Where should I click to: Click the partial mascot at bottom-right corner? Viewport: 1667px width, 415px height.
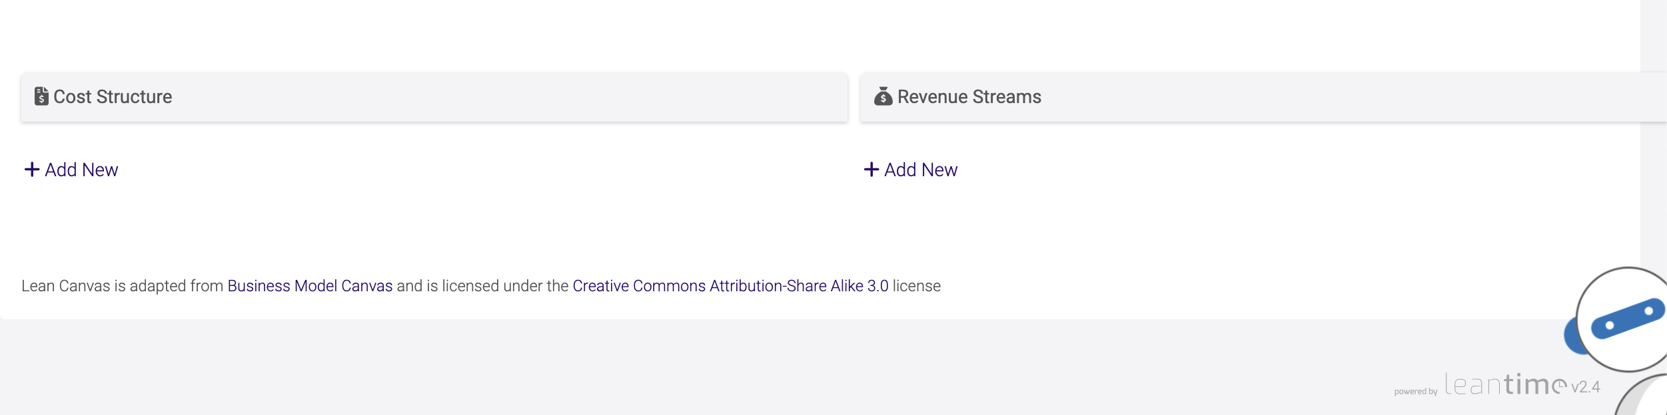(x=1646, y=399)
